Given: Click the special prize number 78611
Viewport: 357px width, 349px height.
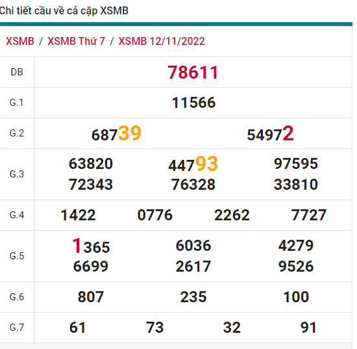Looking at the screenshot, I should point(193,73).
